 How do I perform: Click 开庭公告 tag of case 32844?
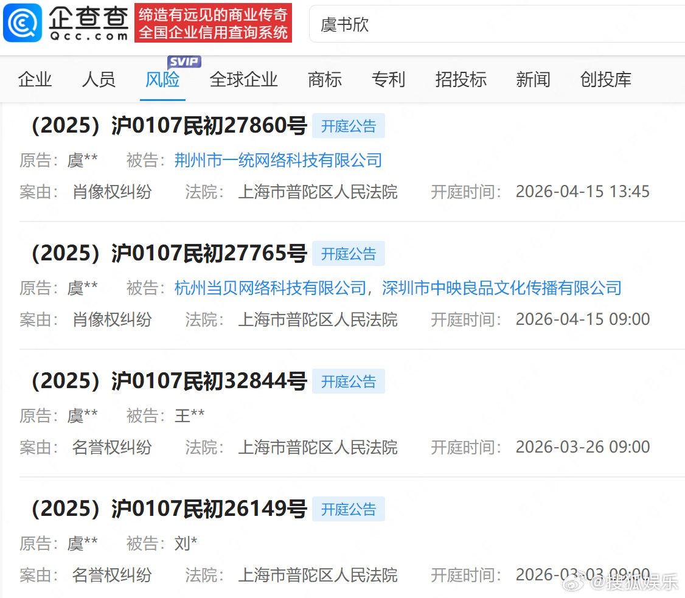(x=349, y=382)
